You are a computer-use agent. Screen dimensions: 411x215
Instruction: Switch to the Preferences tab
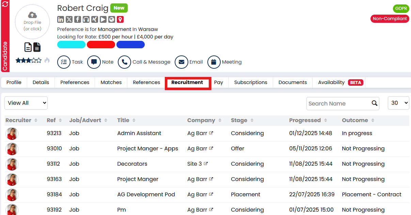[75, 82]
